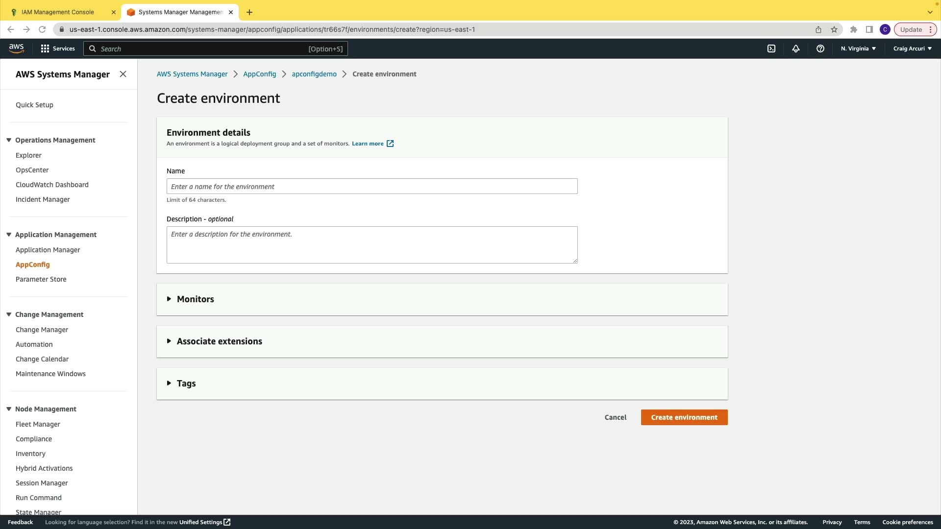Click the AWS logo home icon

point(16,48)
